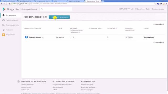Open the Chrome menu icon

(x=166, y=4)
